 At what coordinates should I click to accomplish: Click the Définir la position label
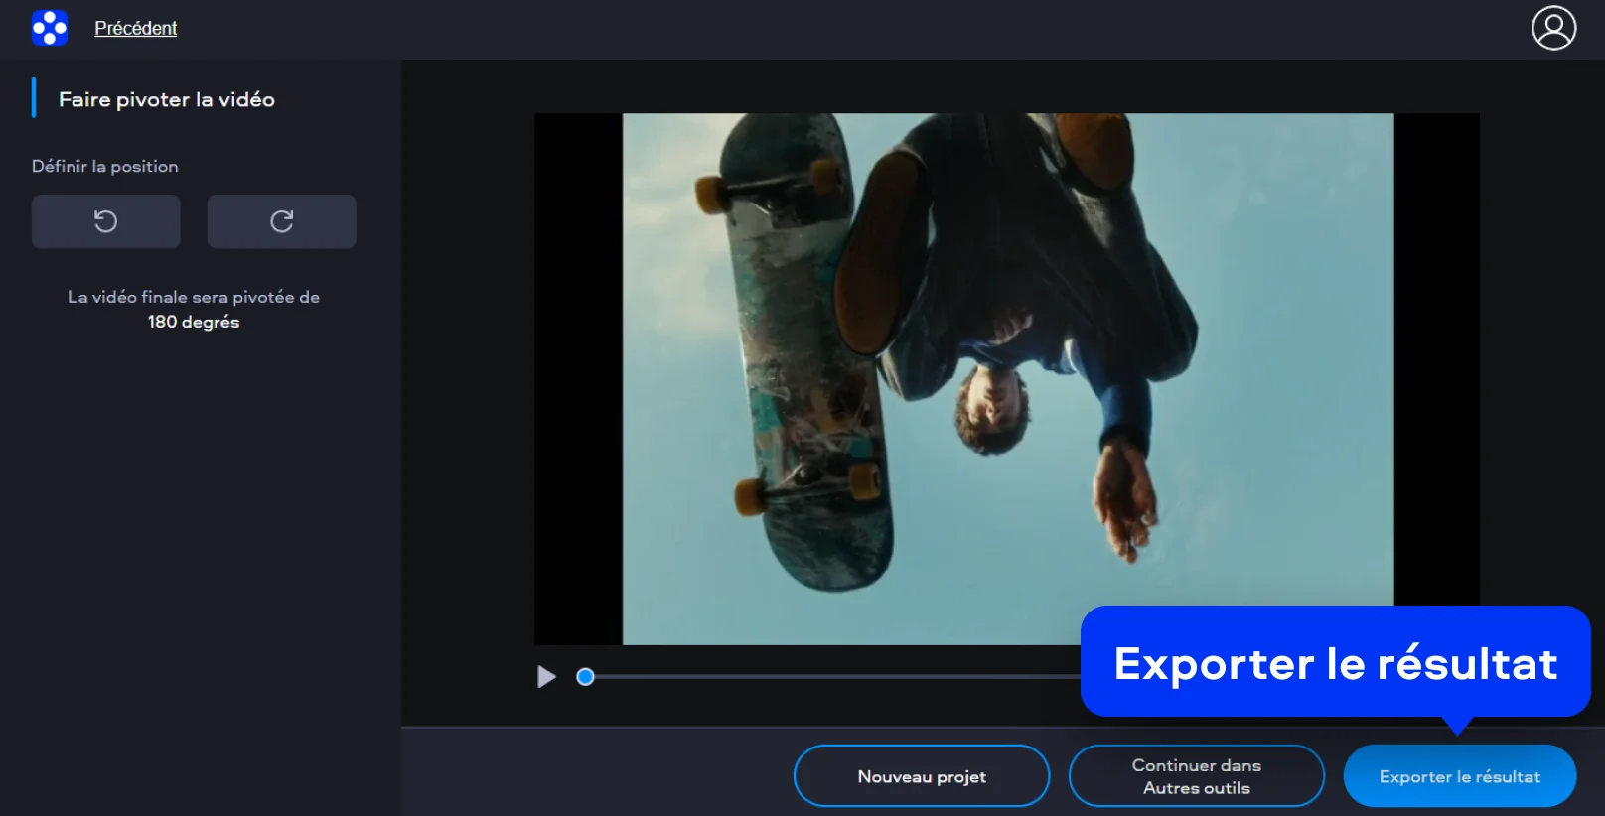click(104, 166)
